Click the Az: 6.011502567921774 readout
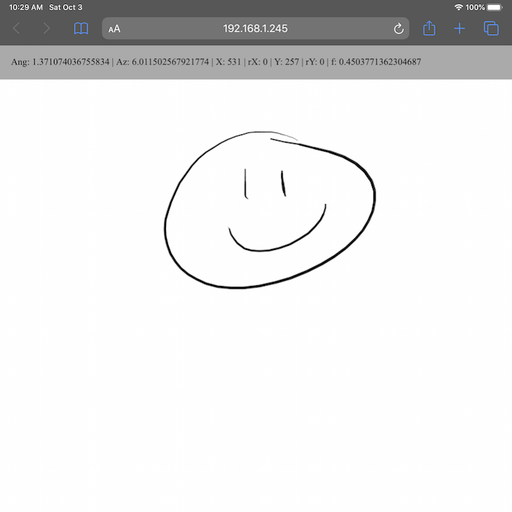The image size is (512, 512). tap(162, 61)
